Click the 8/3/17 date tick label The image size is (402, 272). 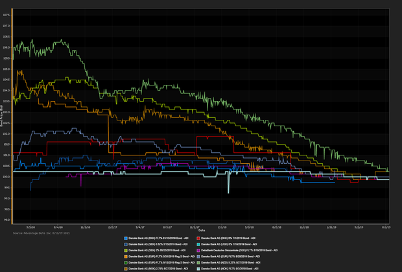pos(167,227)
